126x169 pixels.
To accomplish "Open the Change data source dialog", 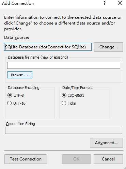I will coord(108,47).
